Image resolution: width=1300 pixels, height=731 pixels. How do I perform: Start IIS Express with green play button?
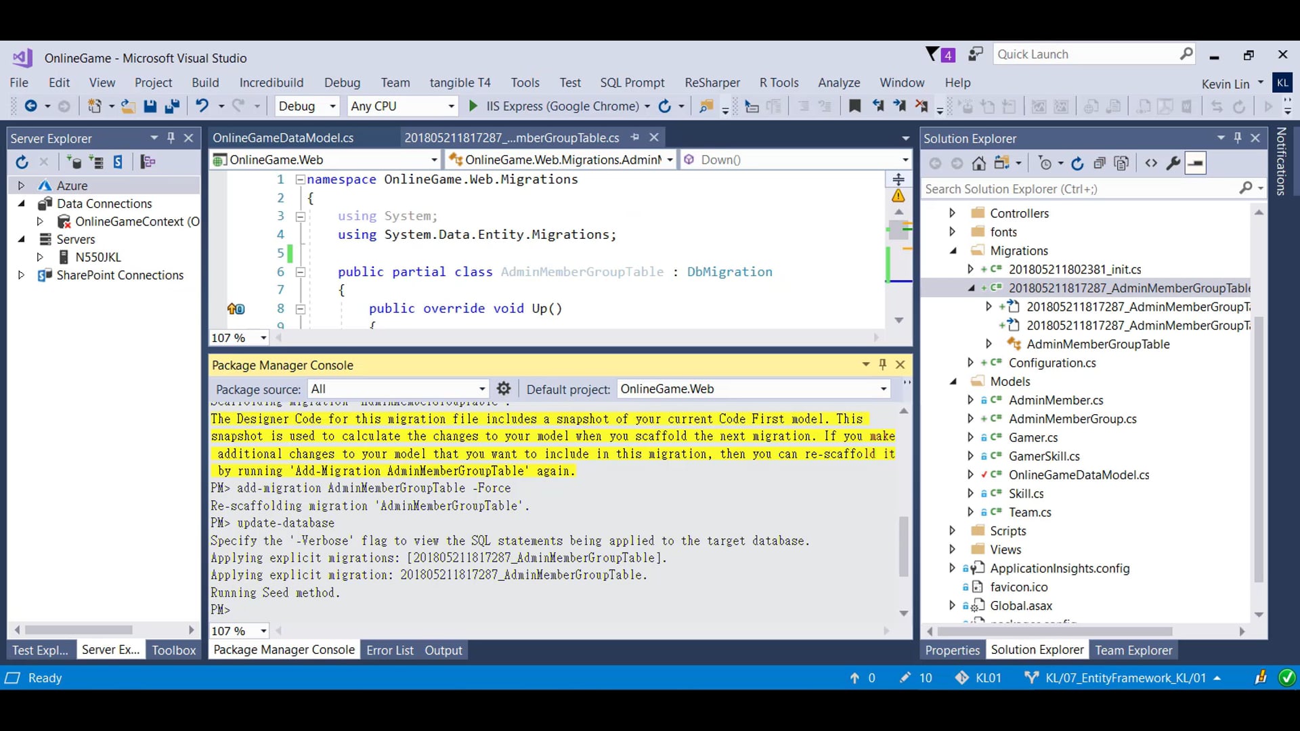point(473,106)
